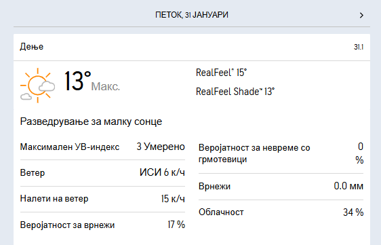Go to next day with right chevron
381x245 pixels.
(x=361, y=16)
